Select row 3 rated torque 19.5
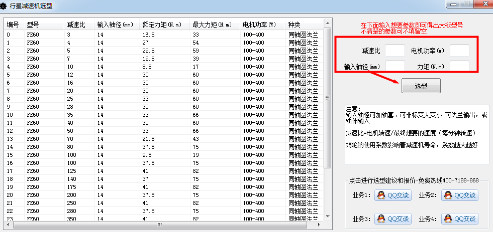The image size is (493, 232). 163,59
